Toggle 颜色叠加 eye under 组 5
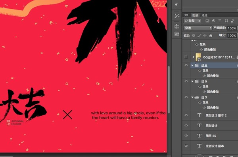 tap(204, 92)
